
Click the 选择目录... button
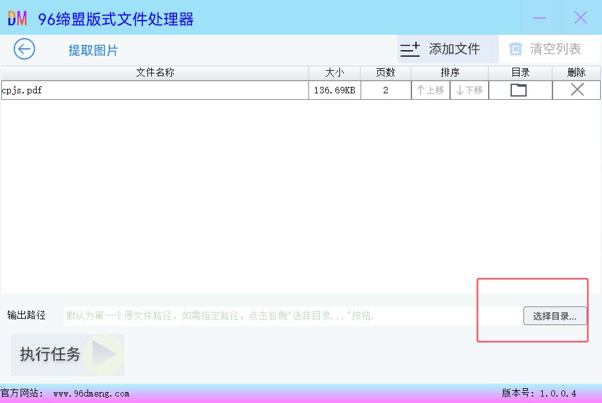(554, 316)
